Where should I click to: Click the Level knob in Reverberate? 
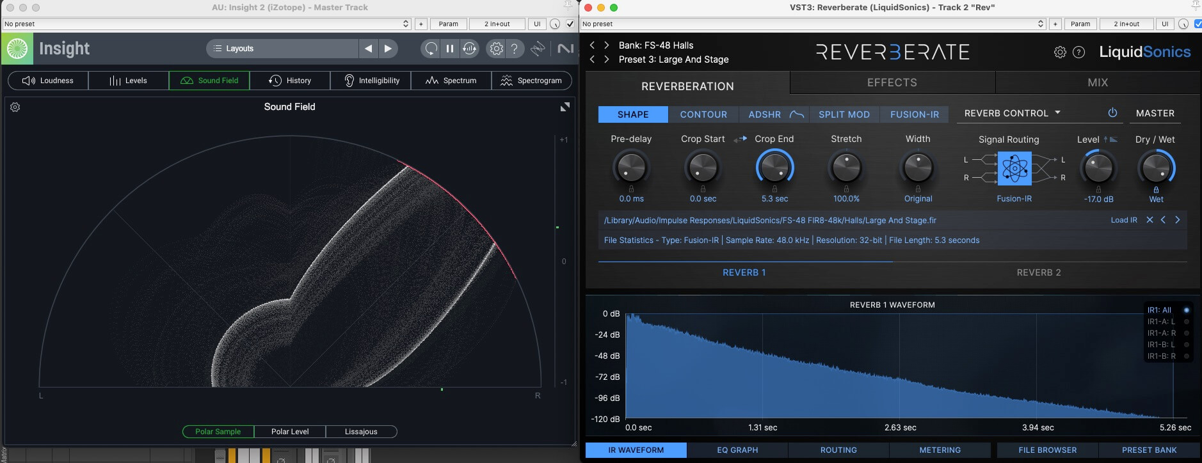click(1098, 169)
